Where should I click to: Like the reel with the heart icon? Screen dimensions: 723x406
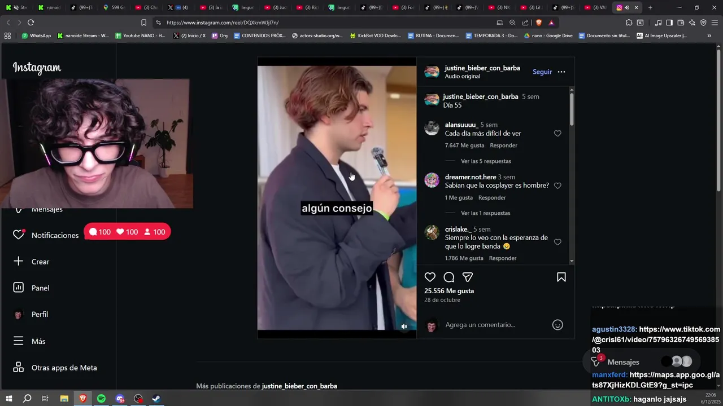(x=430, y=277)
